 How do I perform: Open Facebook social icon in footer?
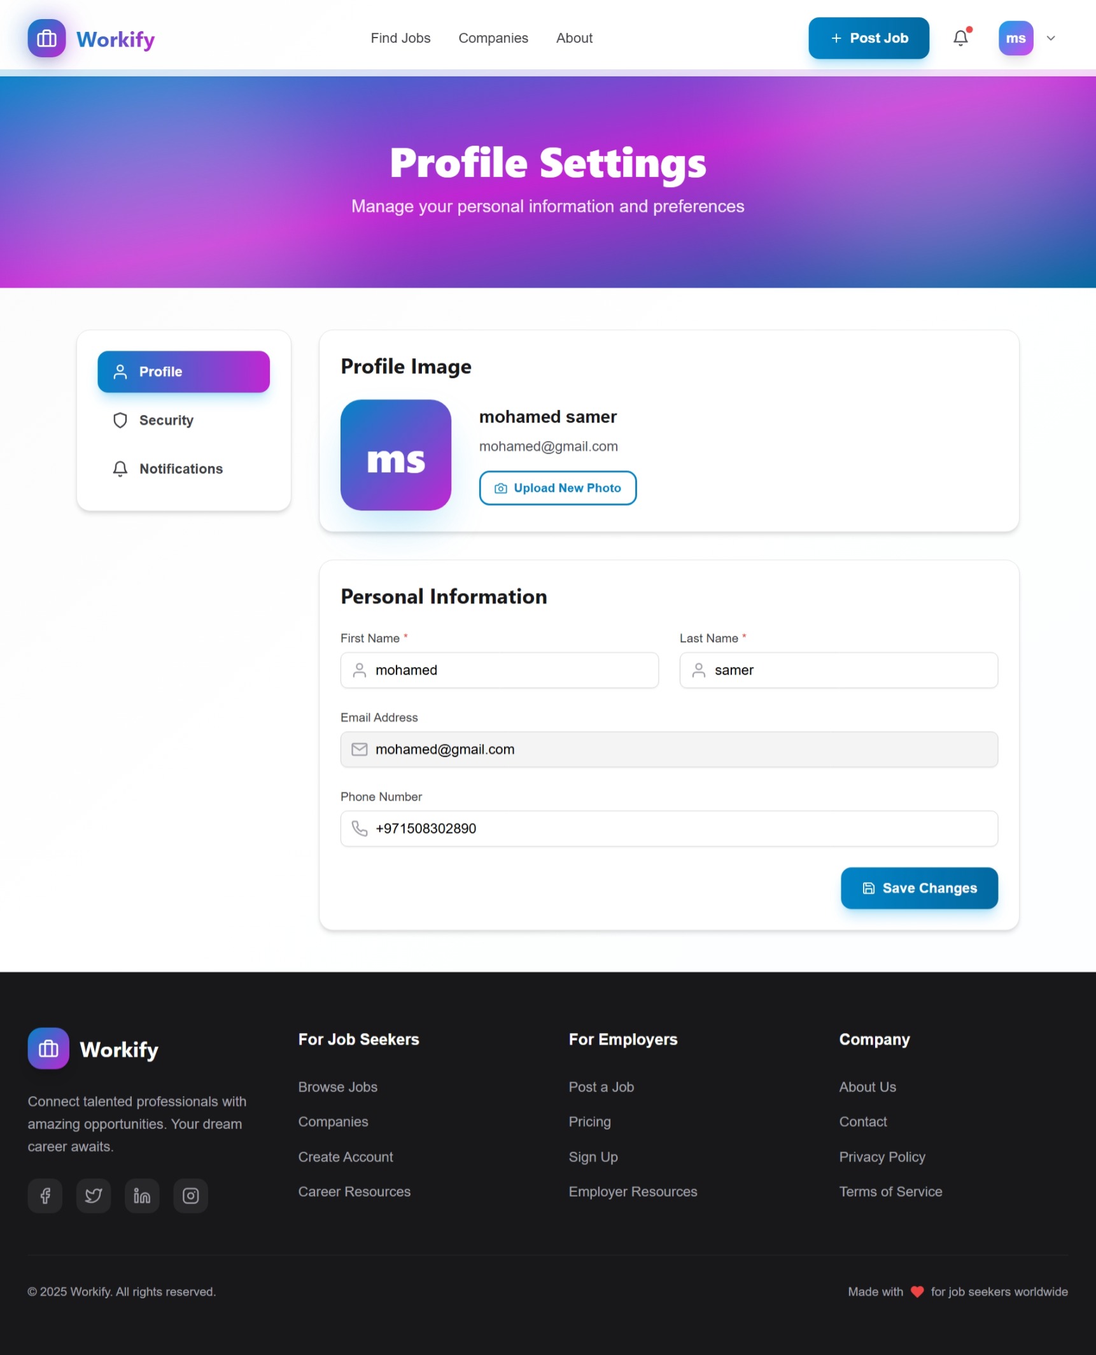(x=45, y=1196)
